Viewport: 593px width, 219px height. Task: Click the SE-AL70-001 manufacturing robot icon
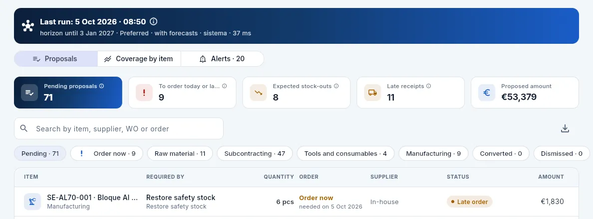pos(32,202)
